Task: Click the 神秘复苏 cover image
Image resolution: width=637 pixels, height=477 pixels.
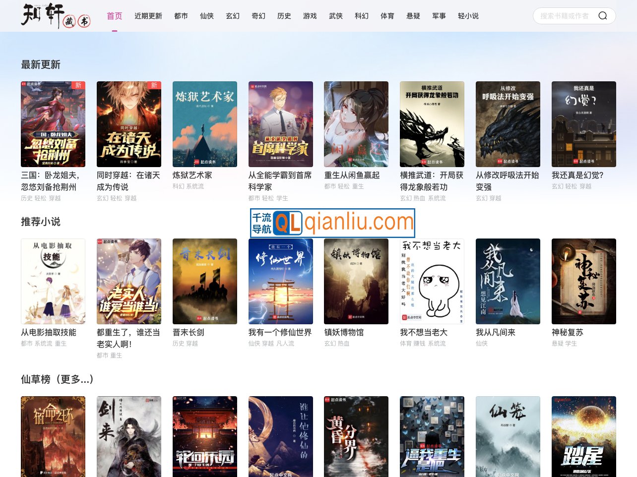Action: [583, 281]
